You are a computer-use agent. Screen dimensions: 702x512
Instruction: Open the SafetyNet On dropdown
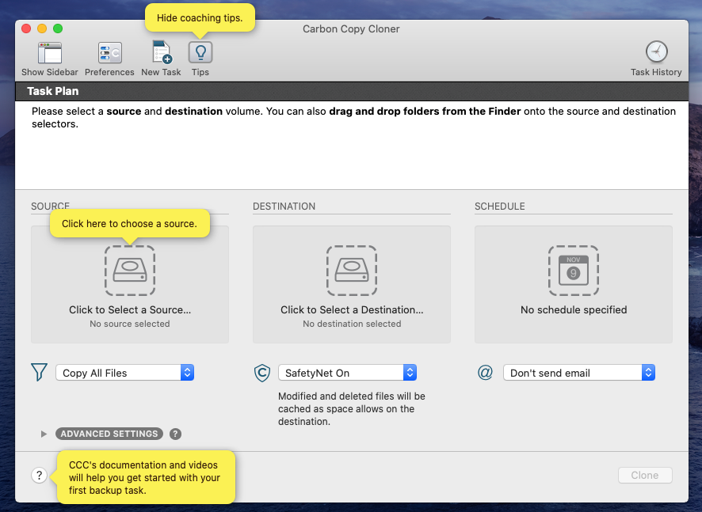click(x=347, y=373)
